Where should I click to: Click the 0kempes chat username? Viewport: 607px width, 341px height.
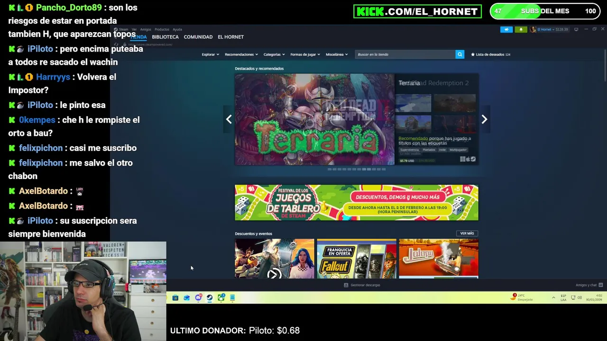[37, 120]
